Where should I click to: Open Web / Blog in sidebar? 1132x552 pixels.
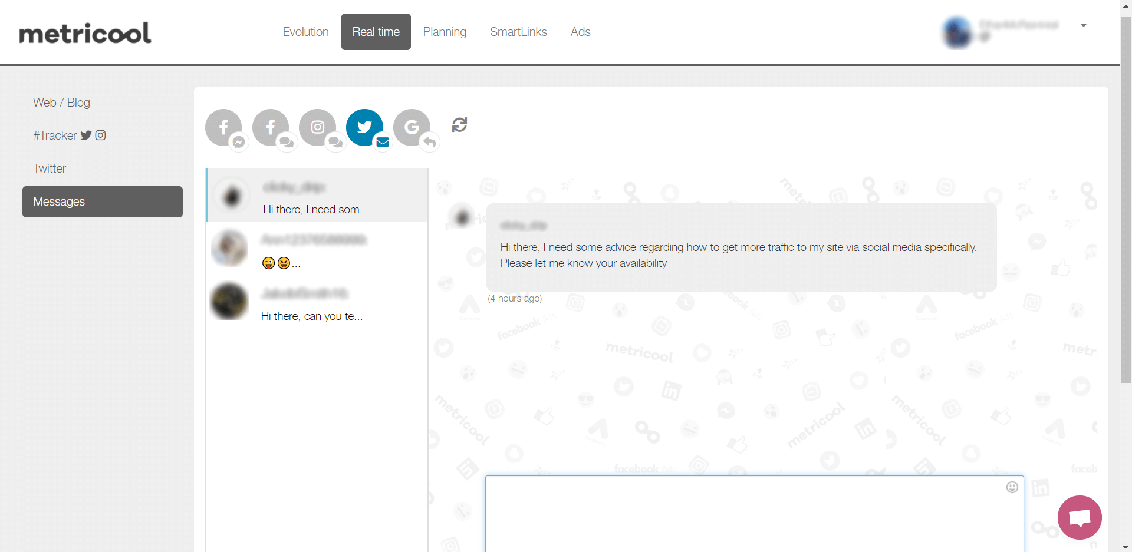(61, 103)
